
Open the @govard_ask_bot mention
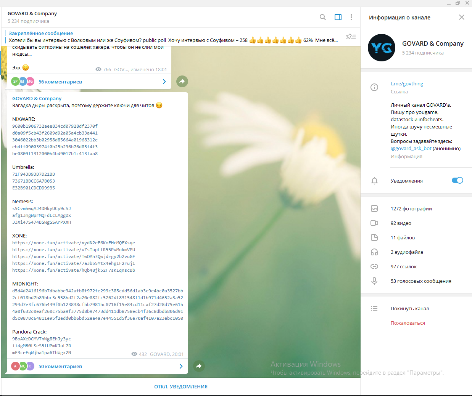click(x=411, y=149)
